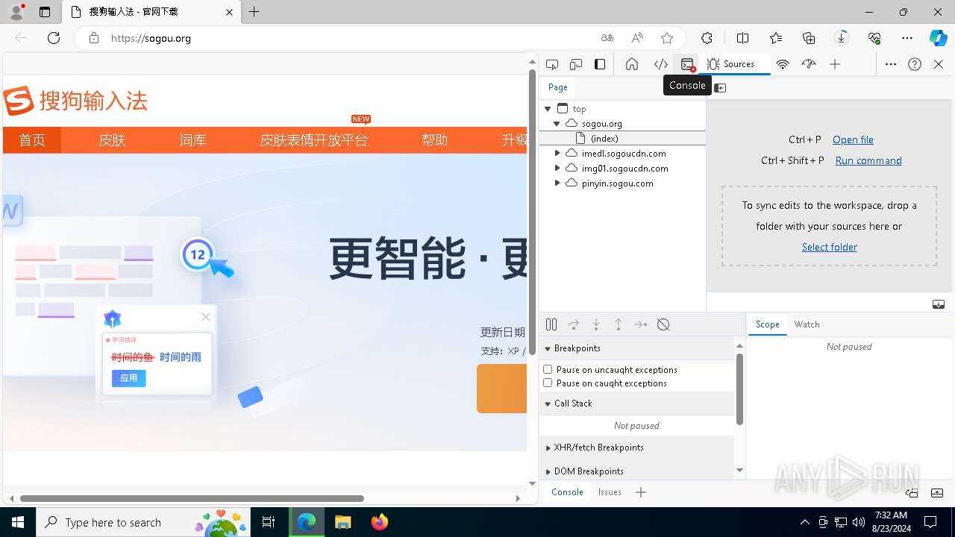
Task: Collapse the Breakpoints section
Action: (x=636, y=348)
